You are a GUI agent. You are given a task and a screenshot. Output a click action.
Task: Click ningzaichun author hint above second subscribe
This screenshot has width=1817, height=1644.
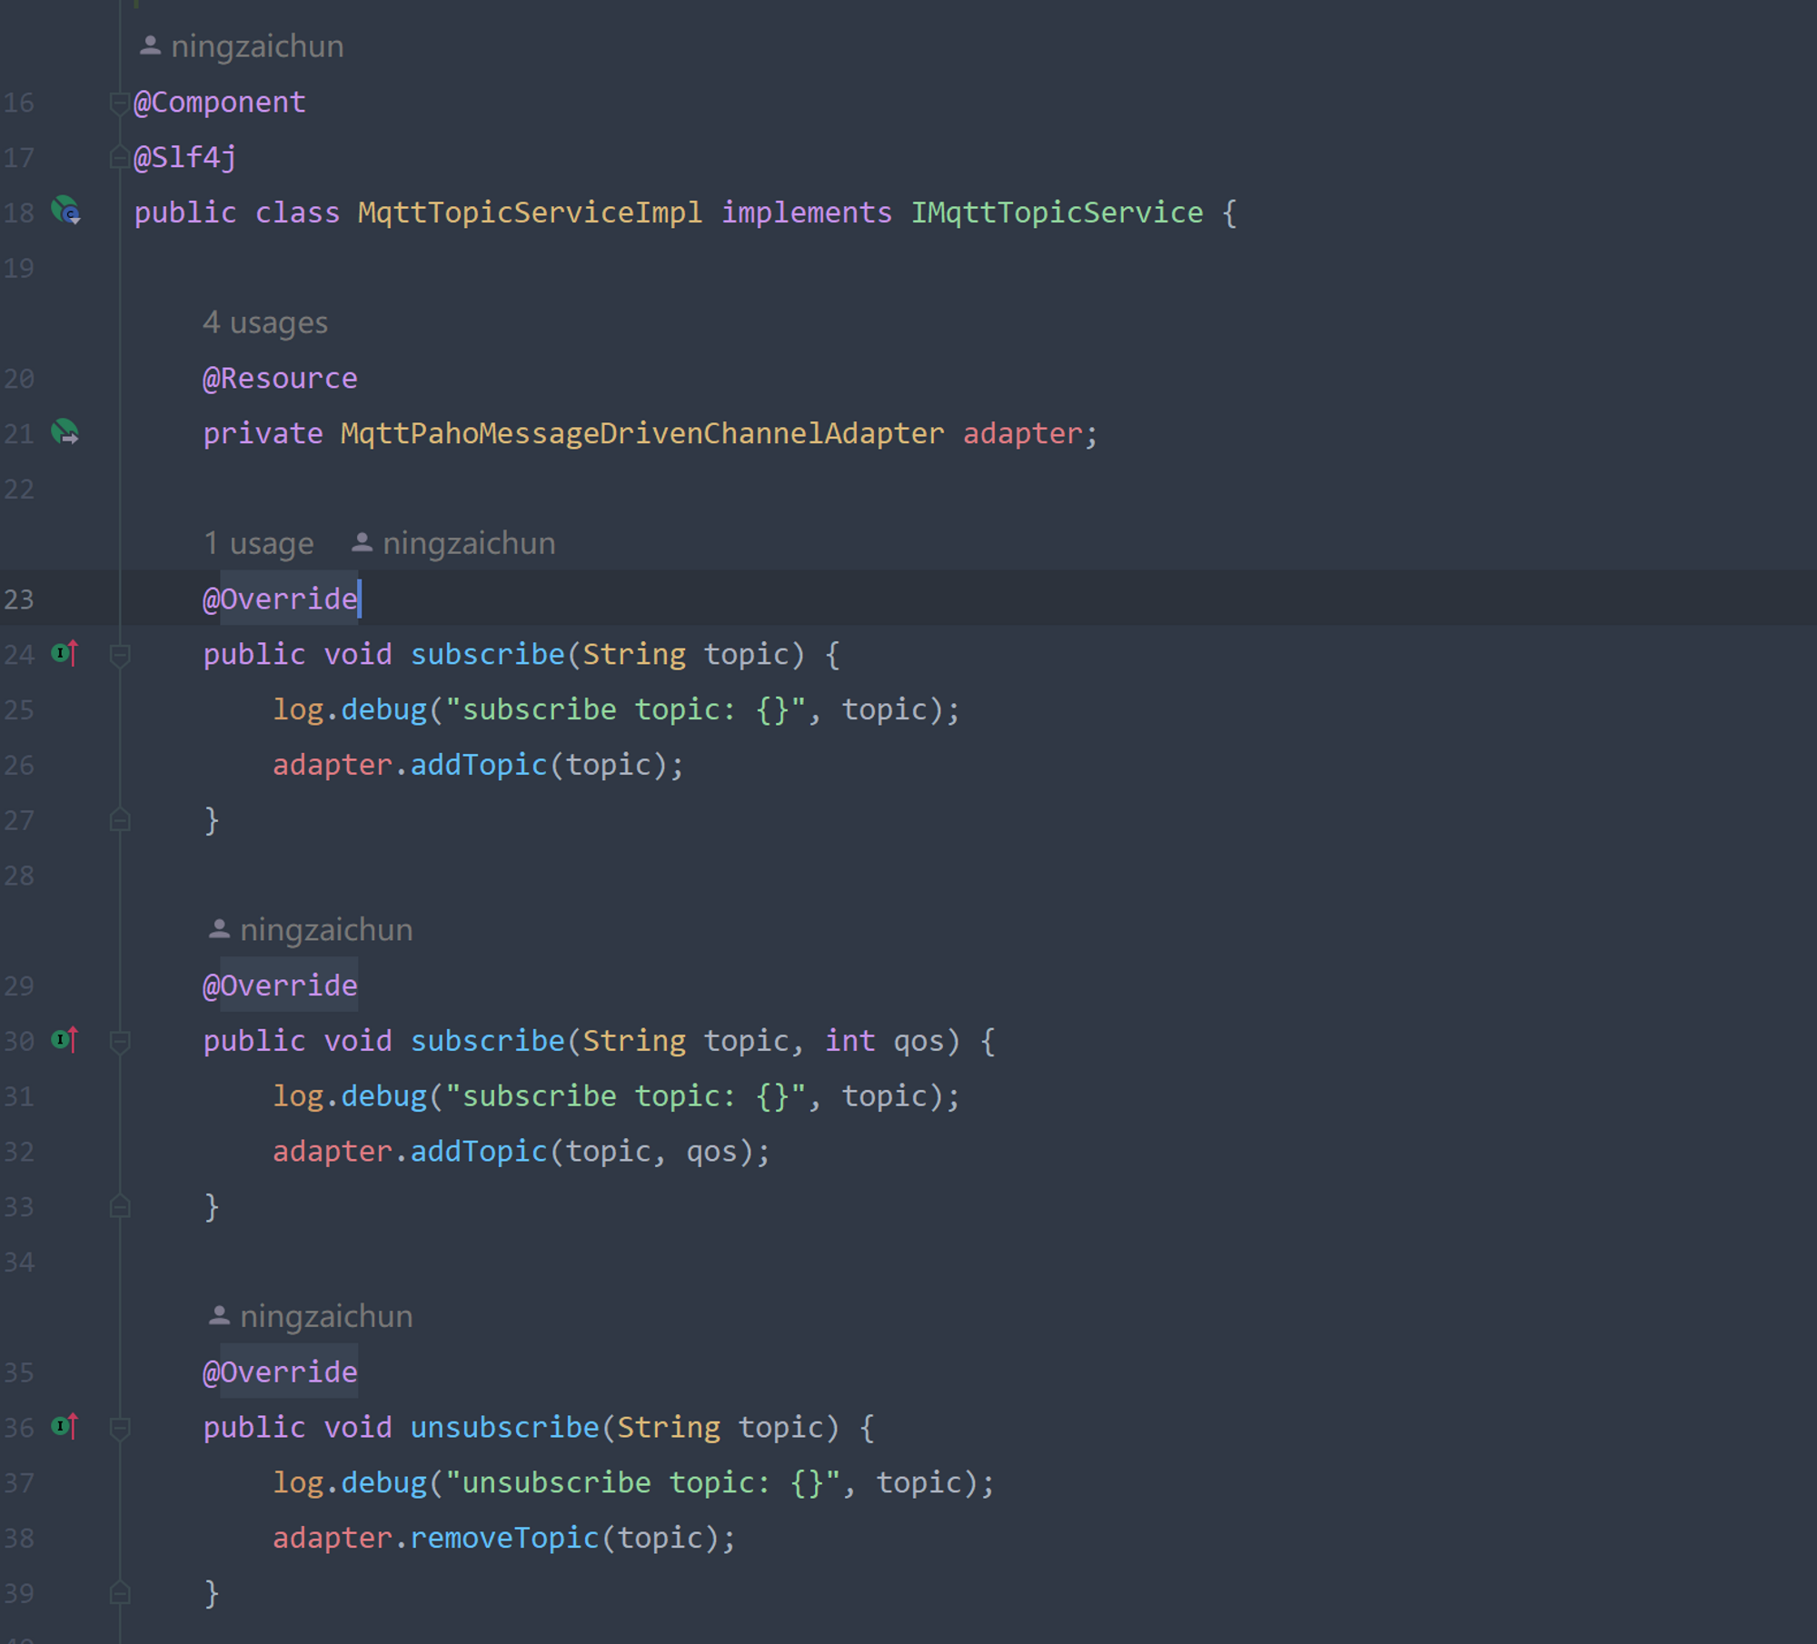(x=325, y=930)
